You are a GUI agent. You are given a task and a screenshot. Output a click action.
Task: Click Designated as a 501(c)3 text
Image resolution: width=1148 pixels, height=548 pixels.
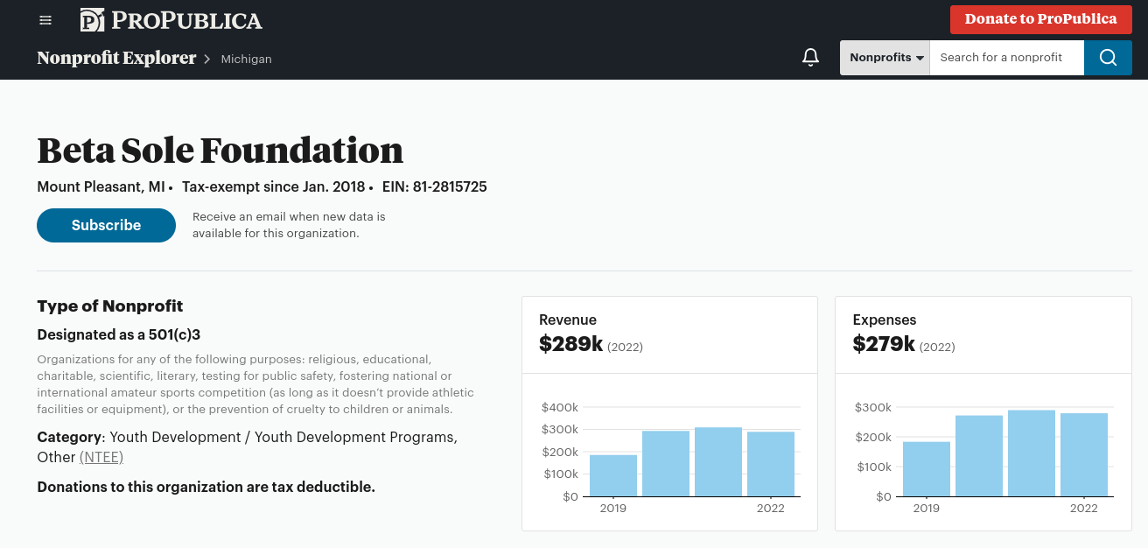(119, 334)
